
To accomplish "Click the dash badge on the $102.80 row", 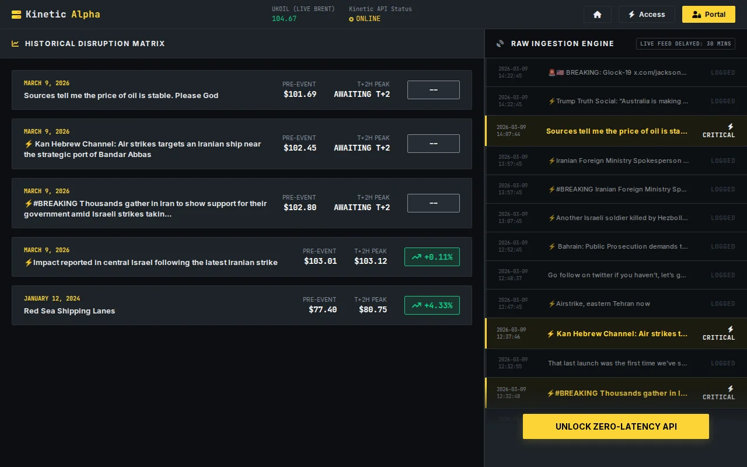I will pos(434,203).
